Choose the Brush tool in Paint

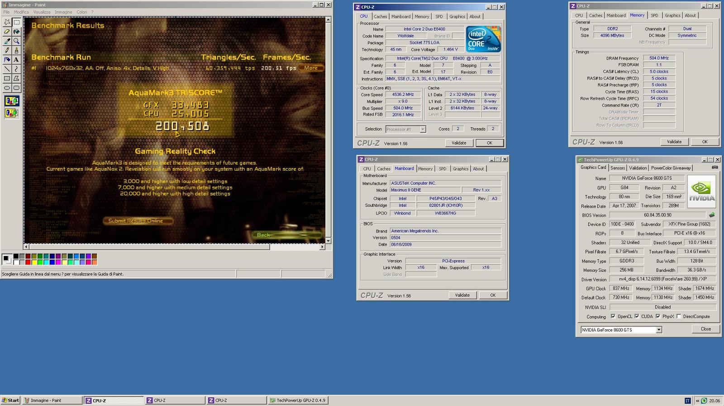[17, 51]
